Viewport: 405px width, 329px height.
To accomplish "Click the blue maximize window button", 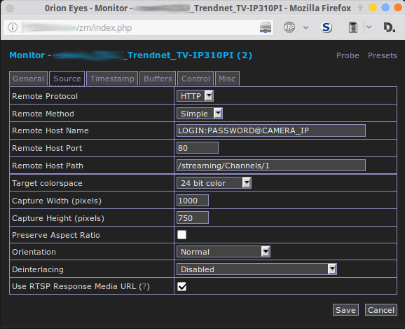I will tap(385, 8).
